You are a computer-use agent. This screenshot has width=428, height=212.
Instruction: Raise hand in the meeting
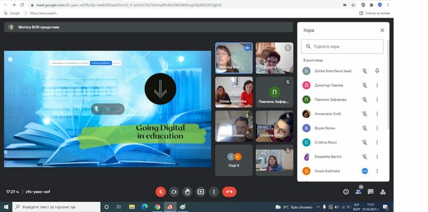[187, 192]
